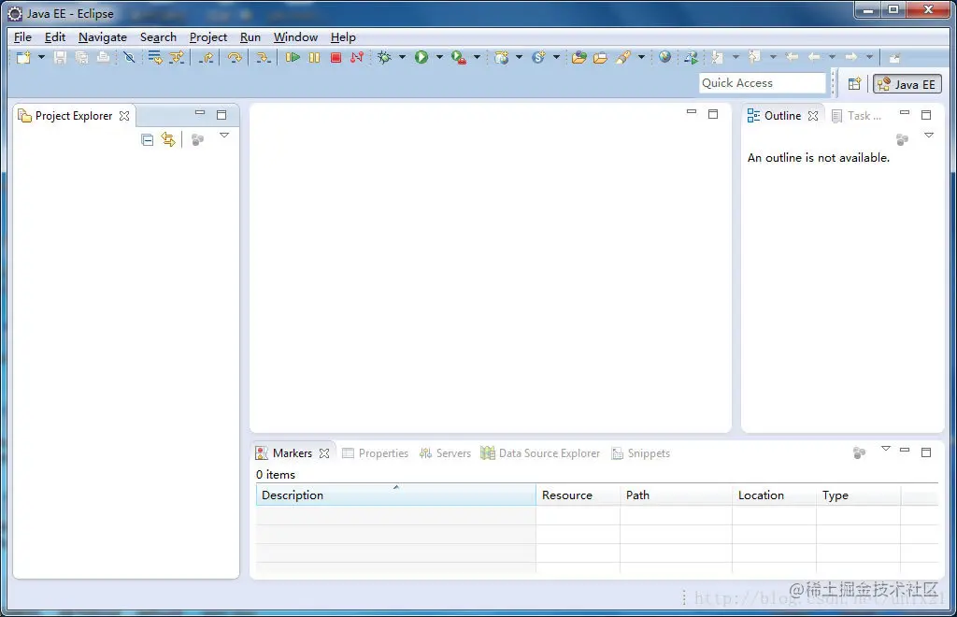Click the External Tools run icon

pos(459,57)
